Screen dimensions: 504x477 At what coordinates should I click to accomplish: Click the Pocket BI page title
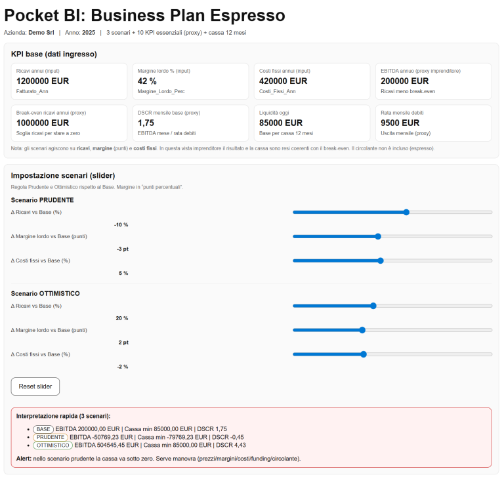point(144,15)
